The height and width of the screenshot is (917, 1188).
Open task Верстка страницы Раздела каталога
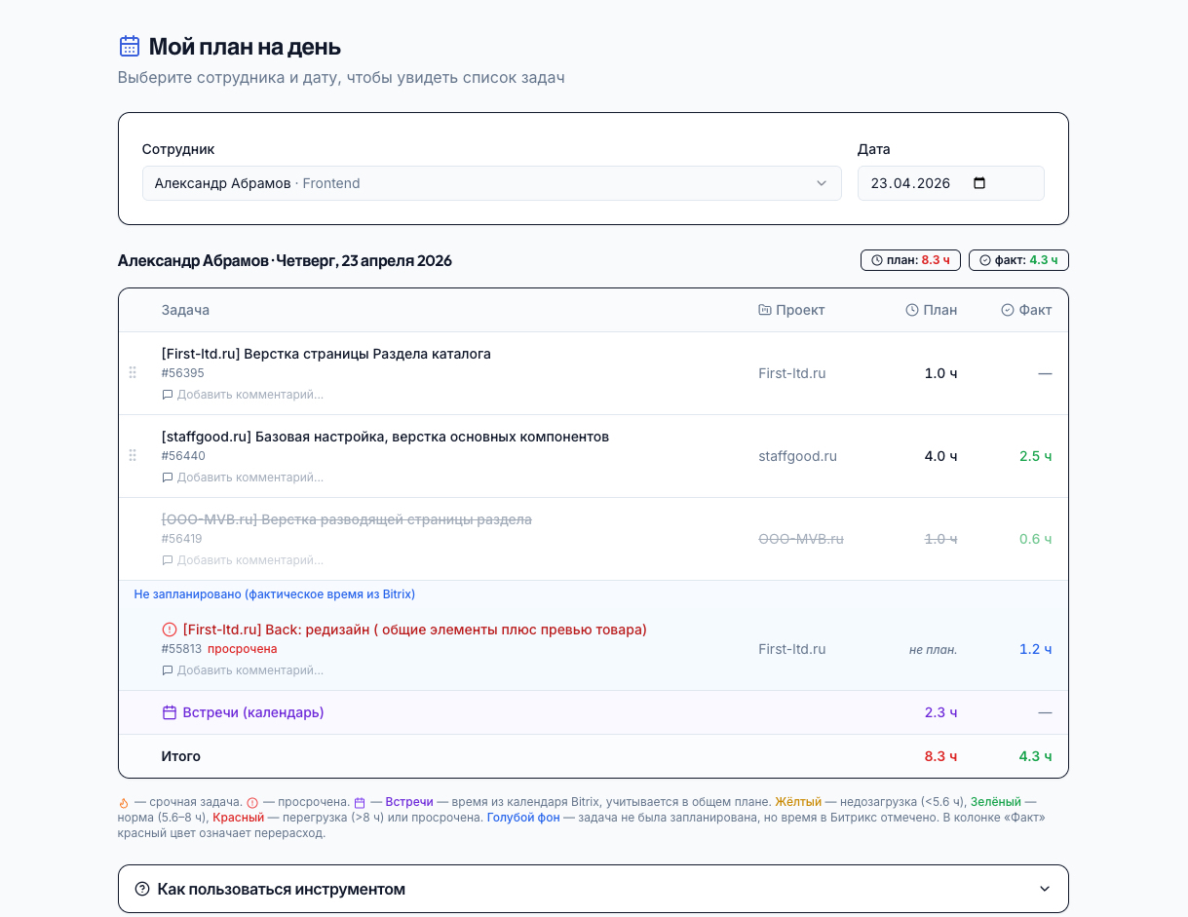click(x=326, y=354)
